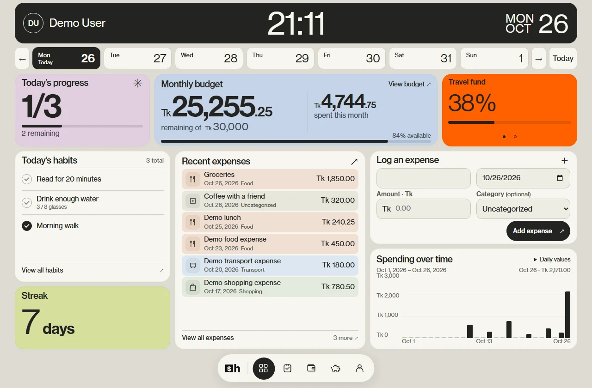Viewport: 592px width, 388px height.
Task: Advance to next week with right arrow
Action: pyautogui.click(x=539, y=58)
